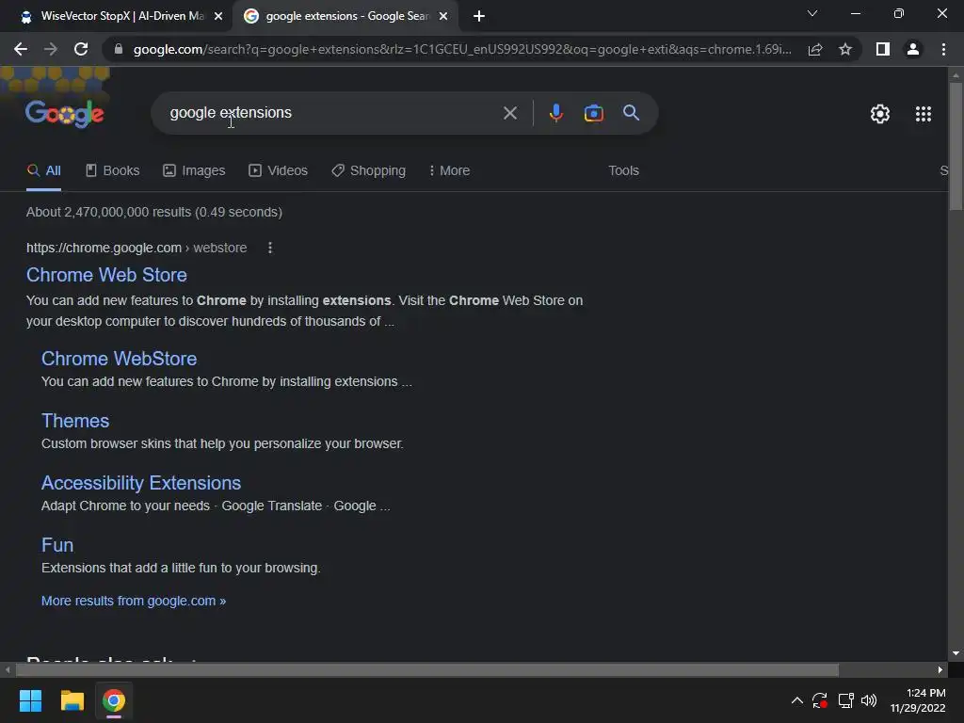Open the Themes sitelink
This screenshot has width=964, height=723.
(75, 421)
